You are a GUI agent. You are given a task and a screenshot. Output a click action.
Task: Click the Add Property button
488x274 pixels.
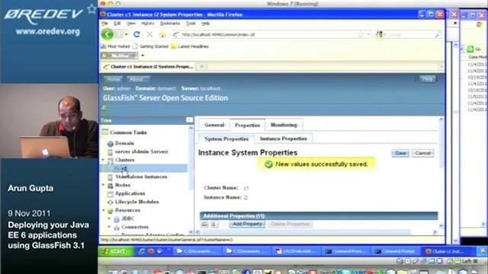pyautogui.click(x=247, y=224)
